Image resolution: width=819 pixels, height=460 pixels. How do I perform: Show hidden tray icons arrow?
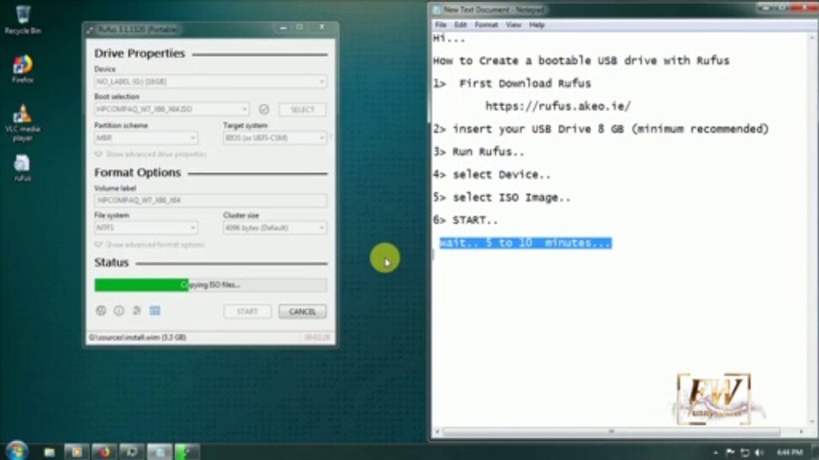(x=717, y=452)
